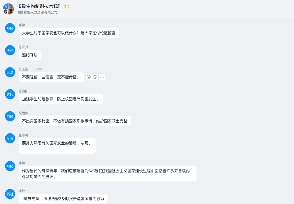Click the 泽兴 avatar
Screen dimensions: 294x204
click(x=10, y=50)
